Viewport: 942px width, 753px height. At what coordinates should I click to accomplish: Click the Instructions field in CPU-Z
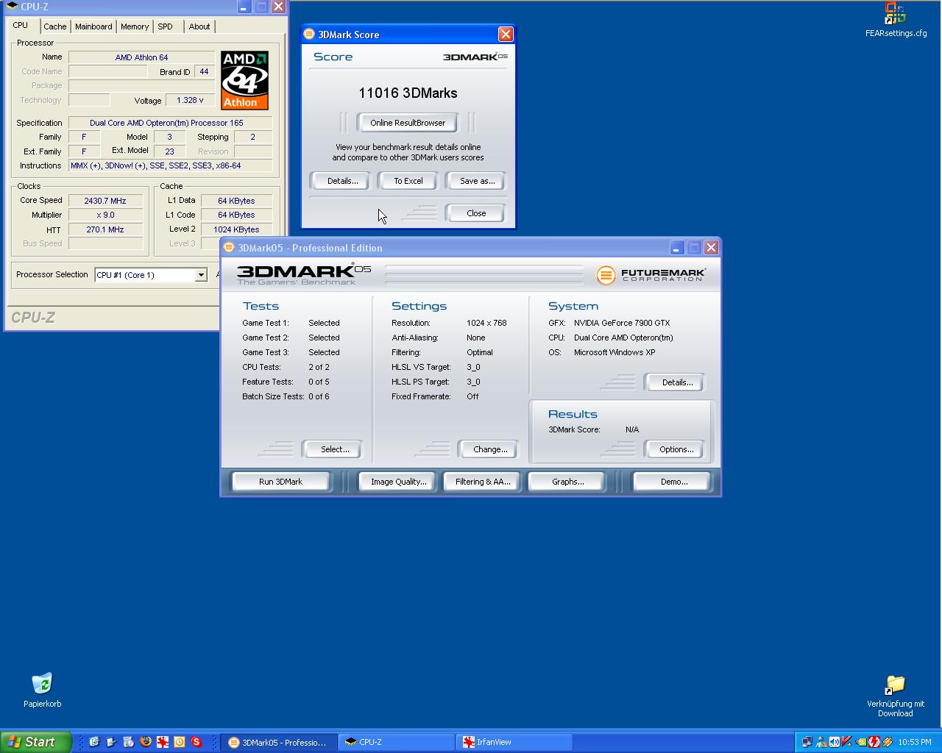(170, 166)
